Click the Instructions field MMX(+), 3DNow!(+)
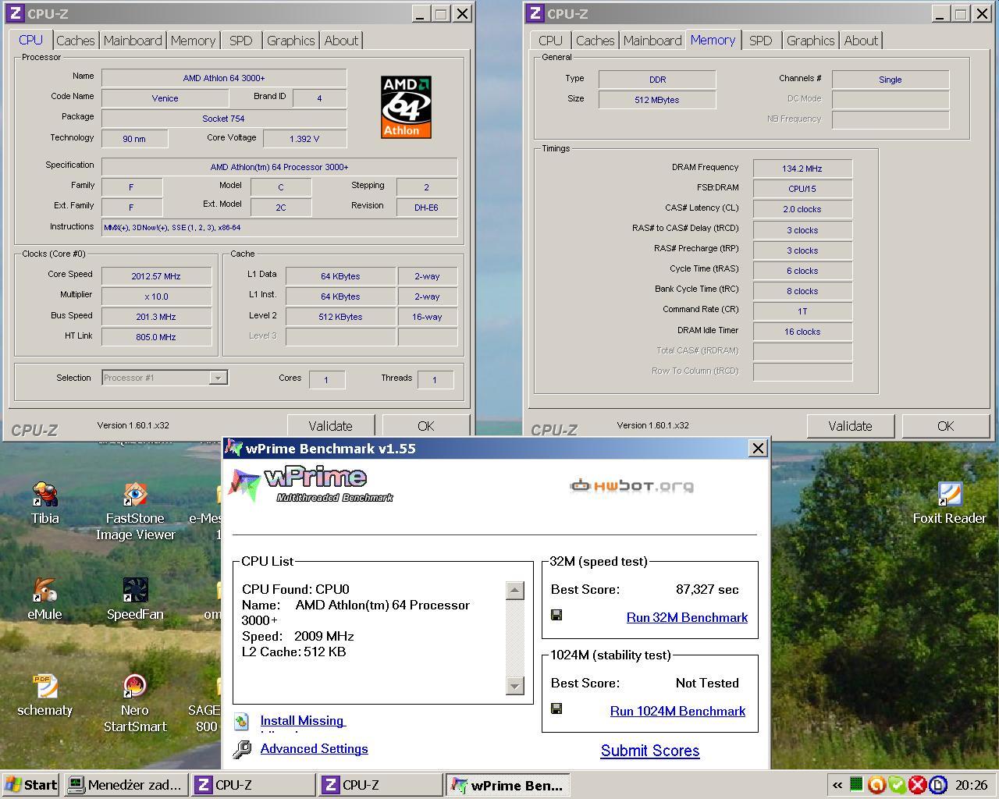 (279, 228)
